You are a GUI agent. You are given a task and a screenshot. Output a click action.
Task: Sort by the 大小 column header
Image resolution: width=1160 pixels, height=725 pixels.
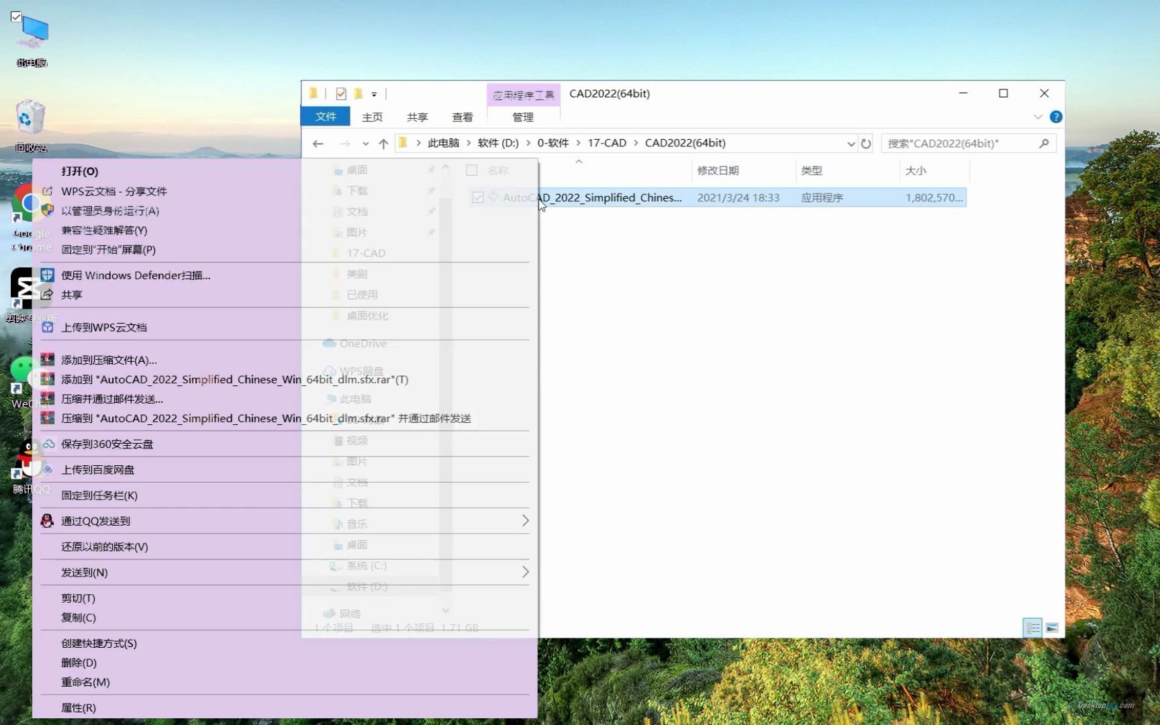[x=933, y=171]
